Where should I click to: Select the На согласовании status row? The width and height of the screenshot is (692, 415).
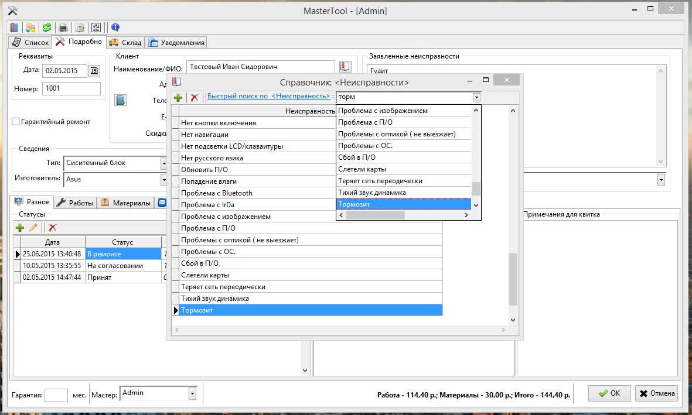pos(90,266)
